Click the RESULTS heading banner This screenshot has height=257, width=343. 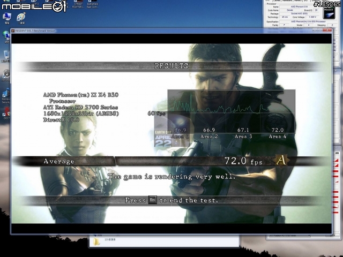pyautogui.click(x=171, y=66)
